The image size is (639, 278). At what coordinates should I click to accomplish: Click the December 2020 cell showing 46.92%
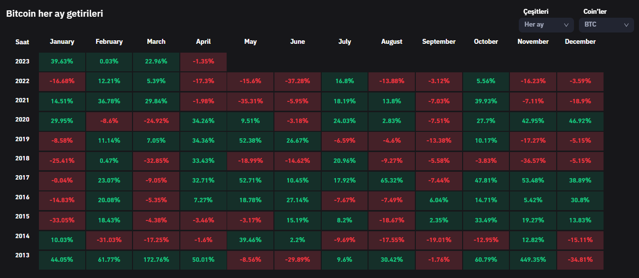[x=580, y=121]
